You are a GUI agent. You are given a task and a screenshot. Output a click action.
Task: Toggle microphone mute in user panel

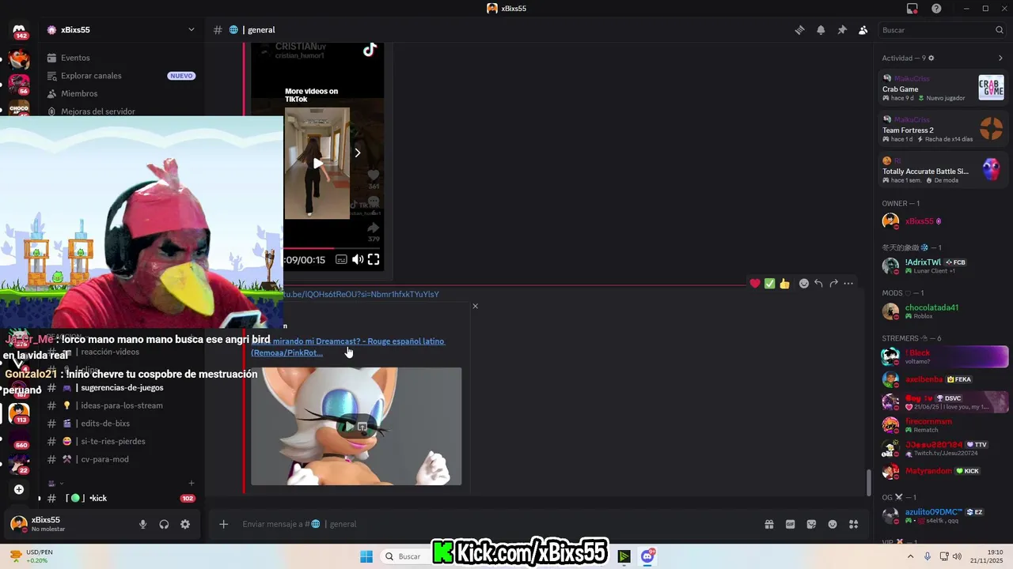143,524
